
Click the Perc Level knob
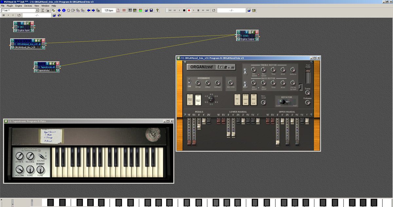coord(263,103)
